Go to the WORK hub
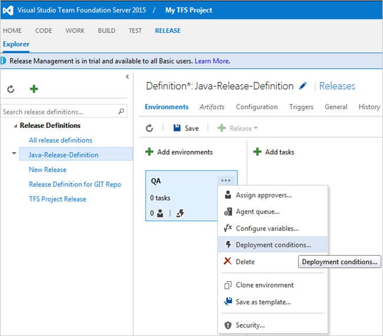The height and width of the screenshot is (336, 383). click(x=75, y=31)
